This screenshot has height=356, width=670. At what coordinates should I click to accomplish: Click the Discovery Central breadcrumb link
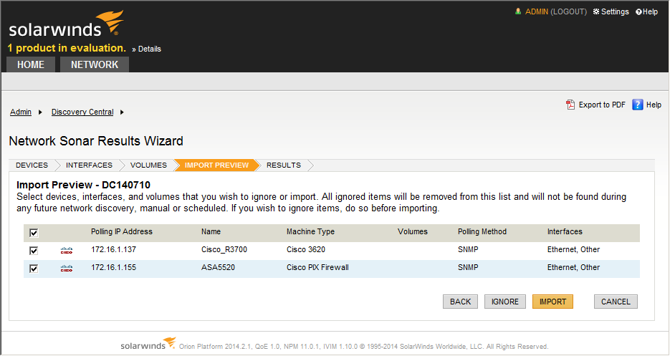[x=82, y=112]
